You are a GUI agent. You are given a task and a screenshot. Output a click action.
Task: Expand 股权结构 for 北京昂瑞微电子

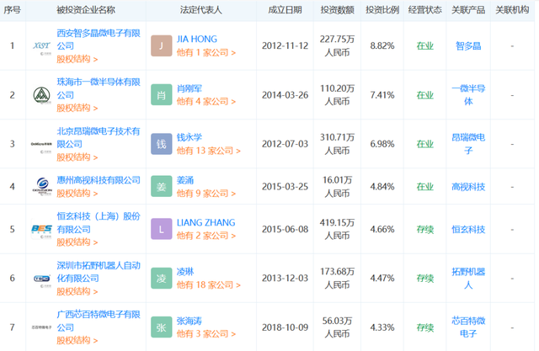(x=77, y=157)
